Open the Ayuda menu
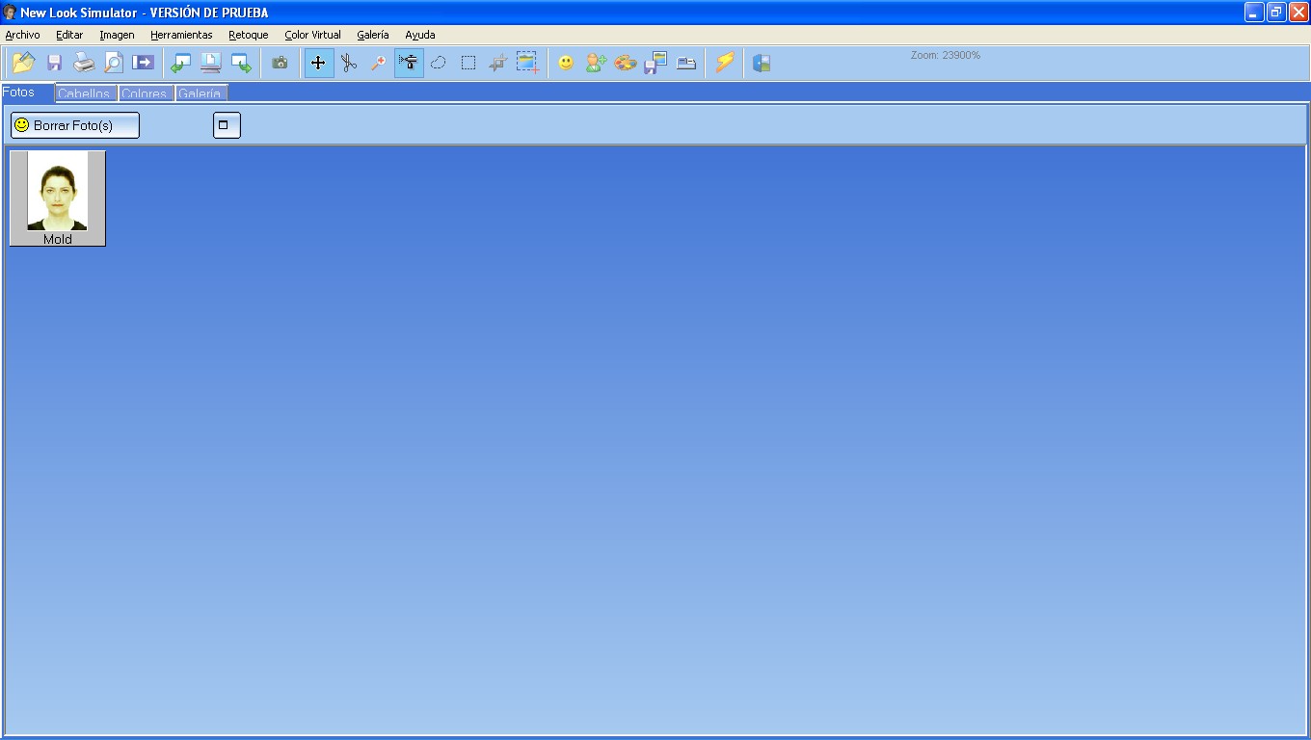The image size is (1311, 740). point(420,35)
